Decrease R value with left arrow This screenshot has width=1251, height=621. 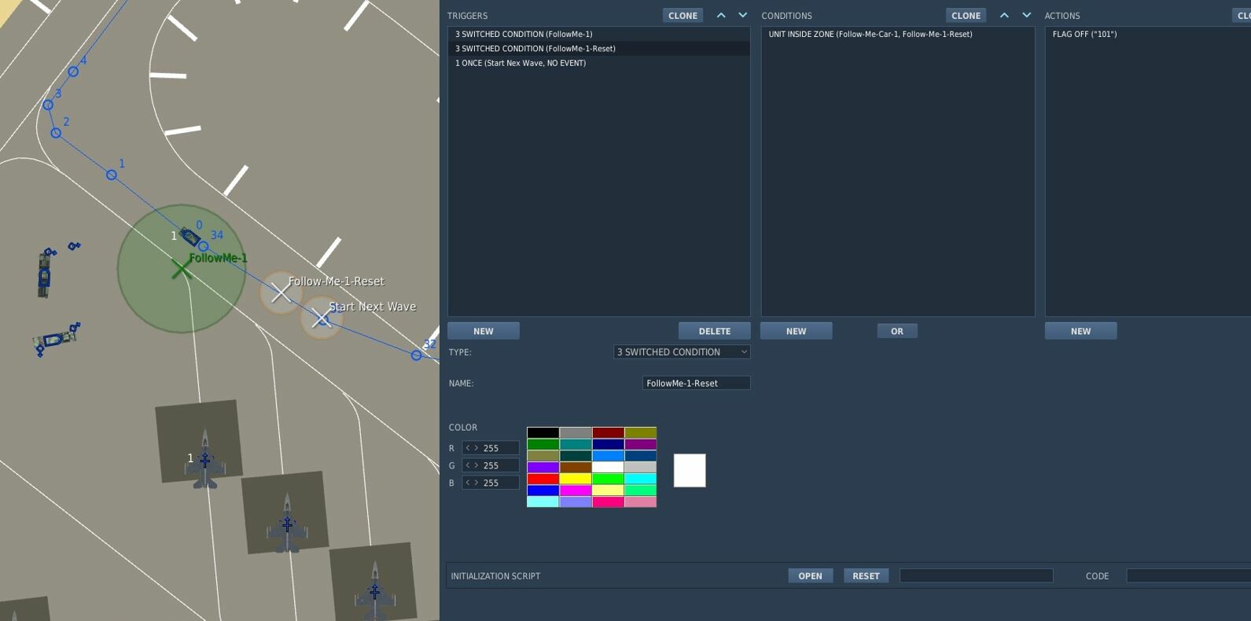tap(468, 448)
